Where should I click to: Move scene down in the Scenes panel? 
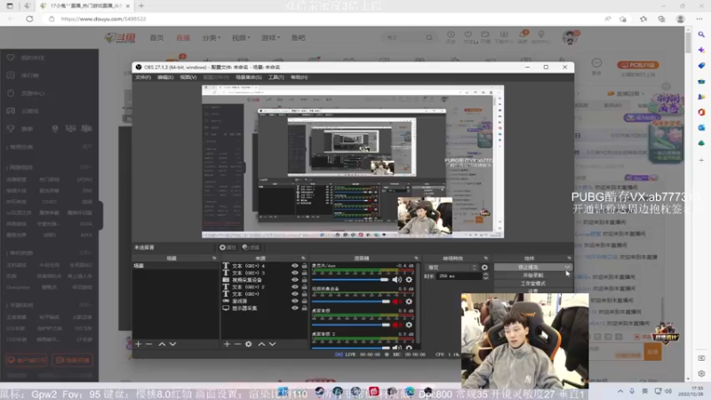point(172,344)
